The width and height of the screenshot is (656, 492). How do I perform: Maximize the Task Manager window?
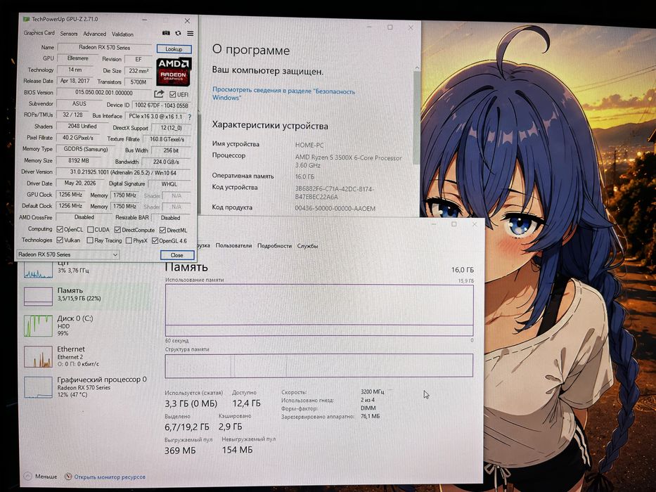pos(454,224)
